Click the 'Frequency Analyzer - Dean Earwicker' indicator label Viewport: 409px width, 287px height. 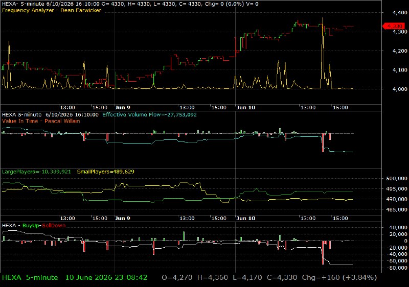click(x=52, y=10)
